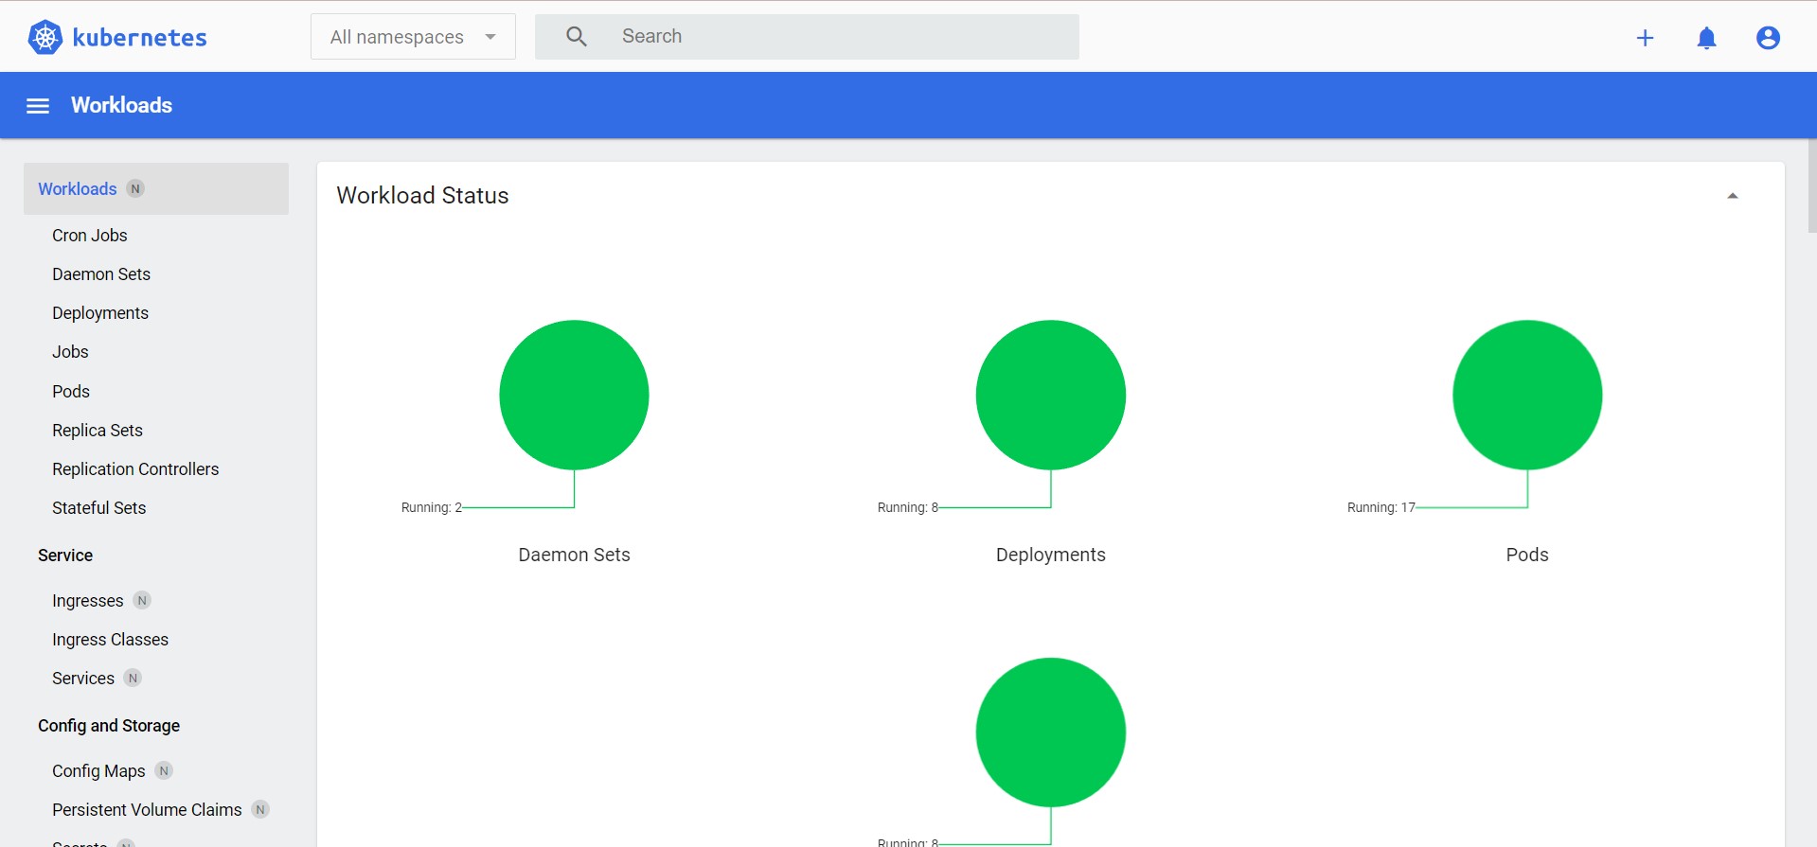Open Ingresses page

click(x=88, y=600)
